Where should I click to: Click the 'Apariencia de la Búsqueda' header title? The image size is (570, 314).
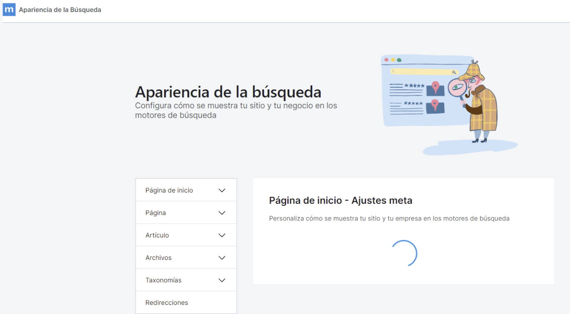tap(60, 10)
